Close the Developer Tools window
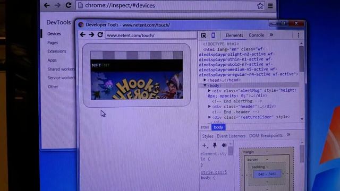Viewport: 340px width, 191px height. (x=296, y=23)
